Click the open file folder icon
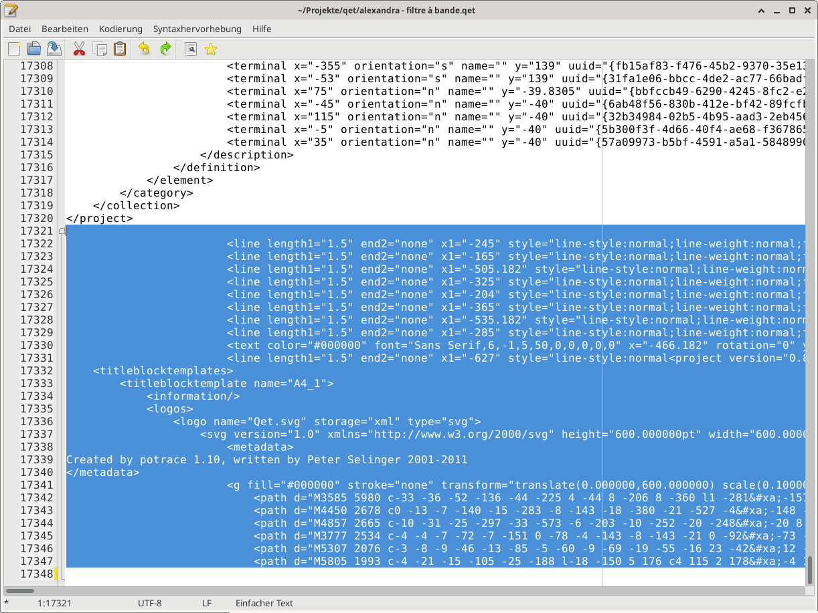This screenshot has height=613, width=818. point(34,49)
